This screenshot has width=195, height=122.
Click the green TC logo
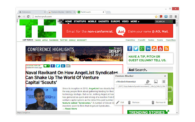38,28
